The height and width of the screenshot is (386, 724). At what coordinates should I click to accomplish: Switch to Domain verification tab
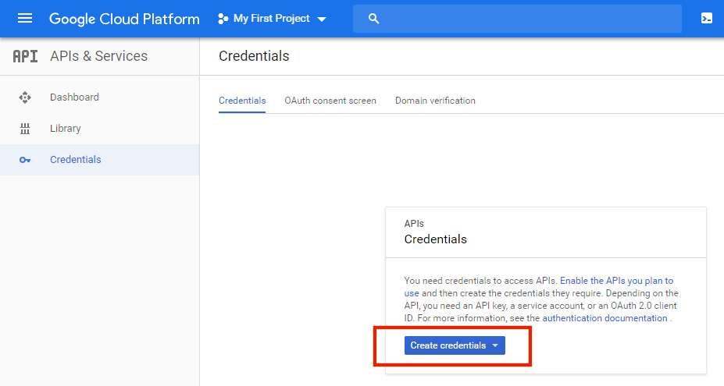435,101
